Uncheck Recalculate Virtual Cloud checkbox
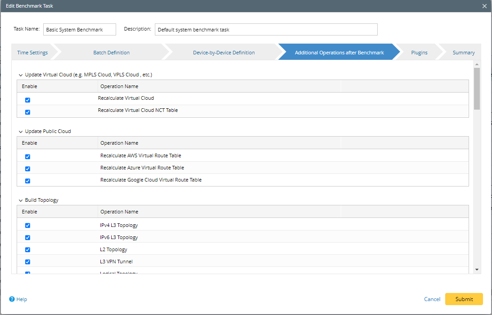 (27, 100)
